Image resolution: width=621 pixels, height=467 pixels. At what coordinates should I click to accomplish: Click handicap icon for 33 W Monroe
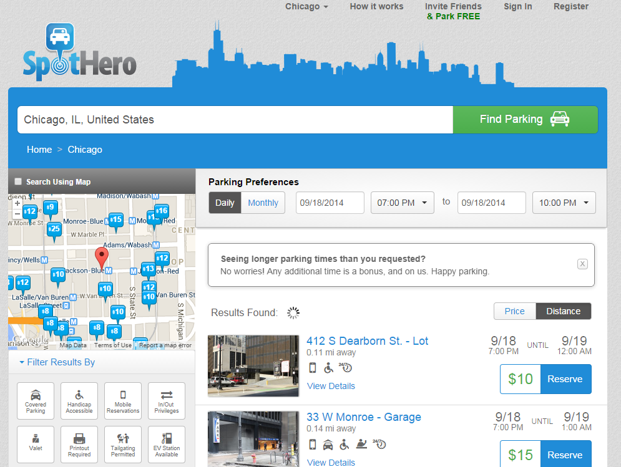tap(345, 445)
